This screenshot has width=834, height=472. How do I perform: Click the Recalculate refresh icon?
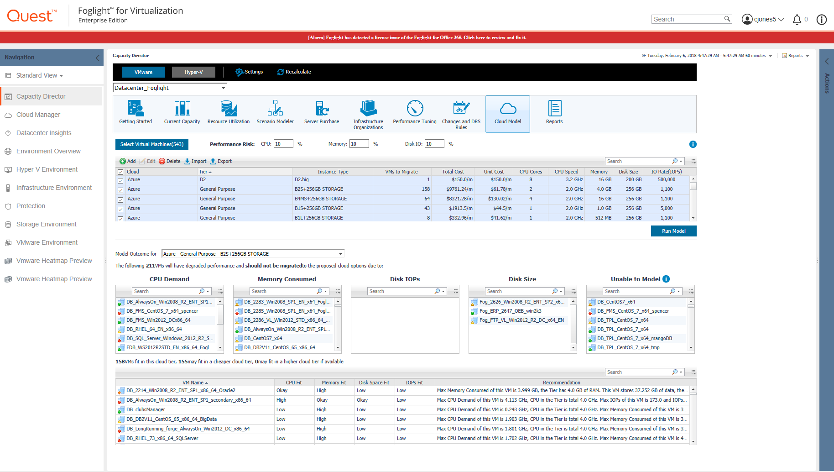pos(281,72)
